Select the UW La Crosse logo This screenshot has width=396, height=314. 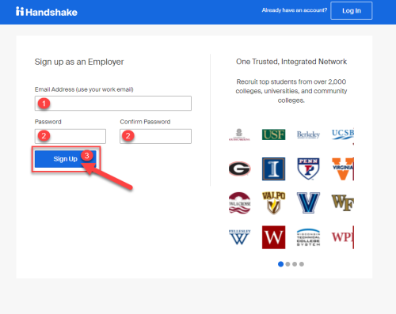239,202
